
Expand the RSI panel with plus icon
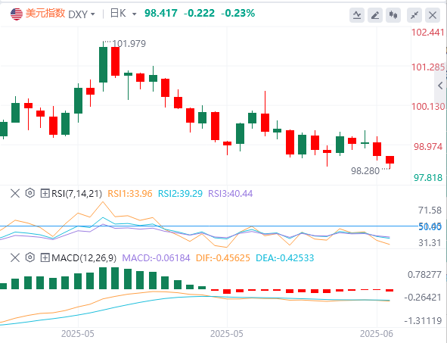point(45,193)
